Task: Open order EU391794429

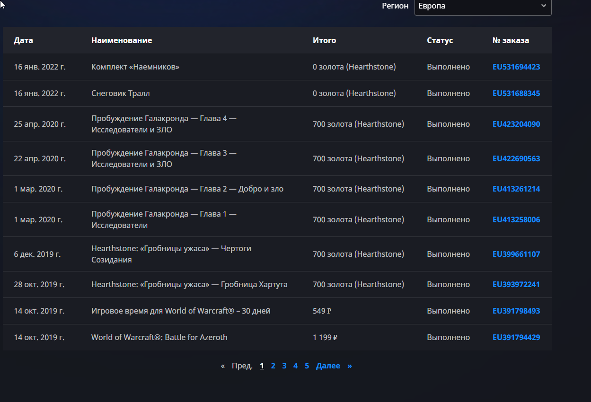Action: (516, 338)
